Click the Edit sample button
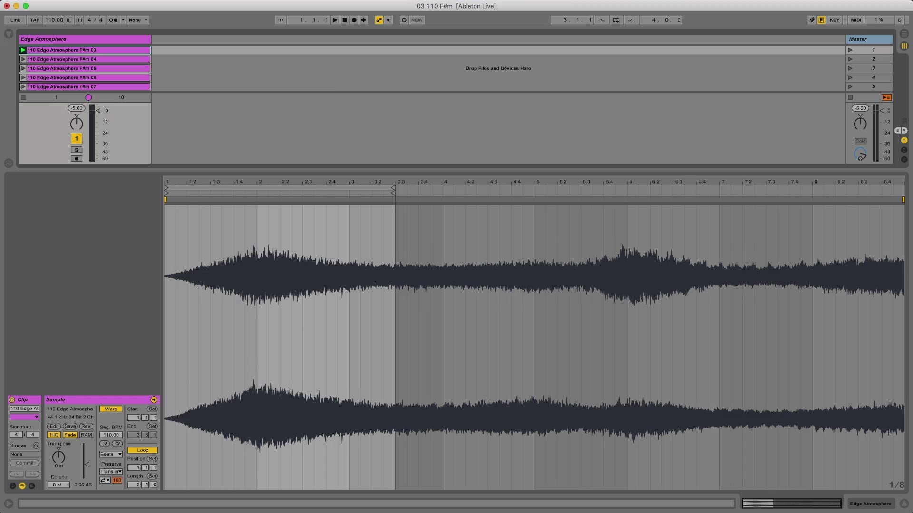The image size is (913, 513). [54, 426]
